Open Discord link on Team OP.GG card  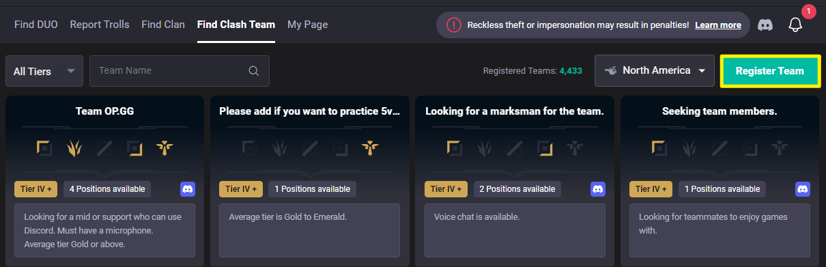pyautogui.click(x=188, y=189)
